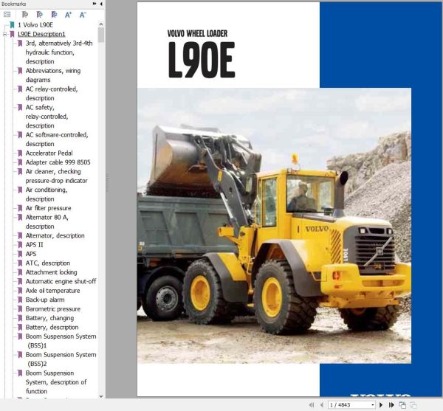Click the bookmarks vertical scrollbar thumb

click(101, 35)
